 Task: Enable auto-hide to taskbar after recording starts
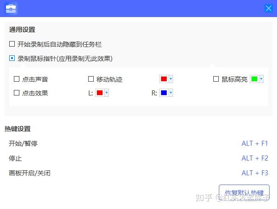pyautogui.click(x=12, y=44)
